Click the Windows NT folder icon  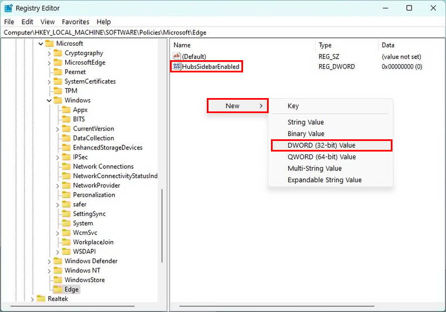point(58,271)
